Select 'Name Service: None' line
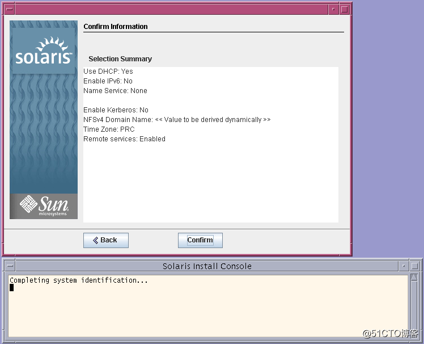 [x=115, y=90]
